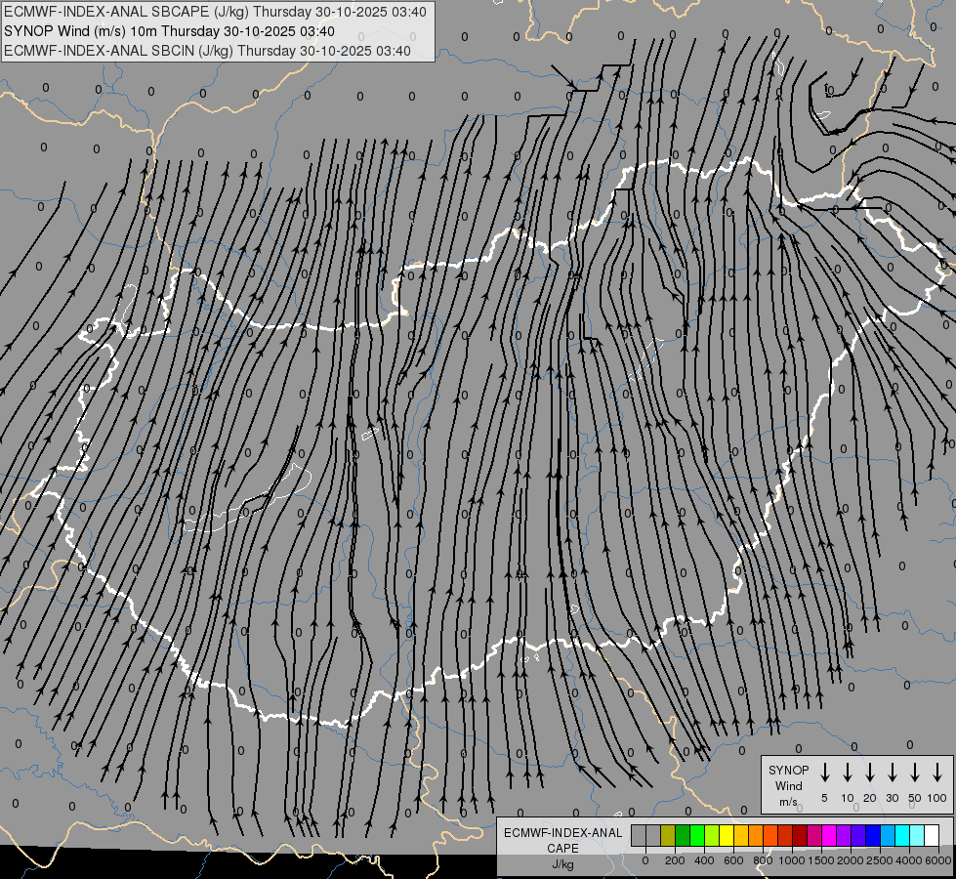Screen dimensions: 956x879
Task: Pick the orange-red swatch right of 800
Action: click(770, 835)
